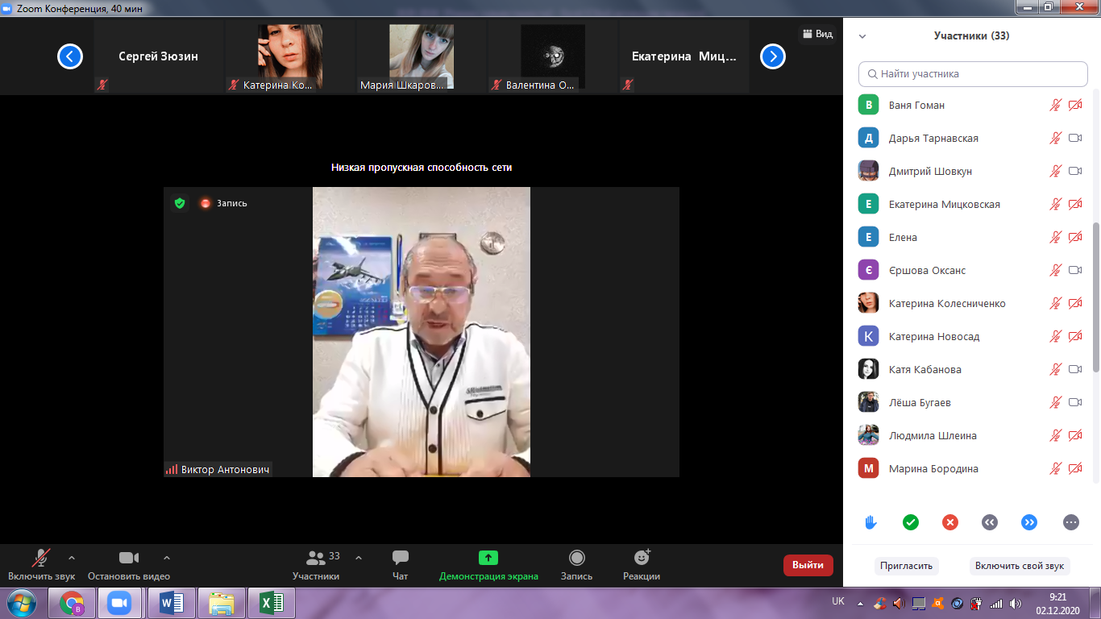The image size is (1101, 619).
Task: Open the Реакции reactions menu
Action: [x=642, y=565]
